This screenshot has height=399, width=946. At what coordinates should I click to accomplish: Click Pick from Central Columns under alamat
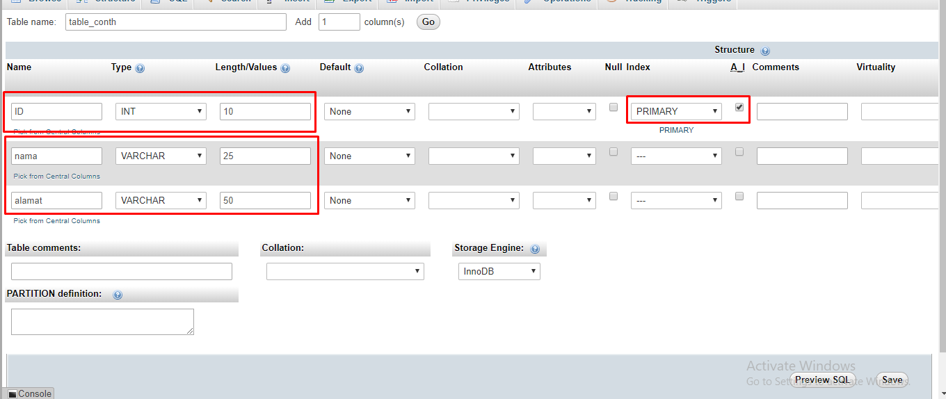click(57, 220)
